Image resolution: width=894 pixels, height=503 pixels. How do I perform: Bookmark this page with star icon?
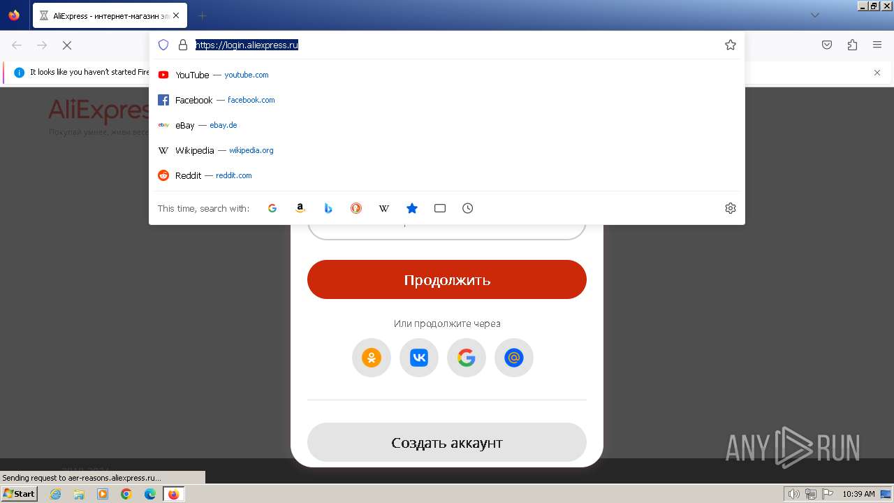pyautogui.click(x=731, y=45)
